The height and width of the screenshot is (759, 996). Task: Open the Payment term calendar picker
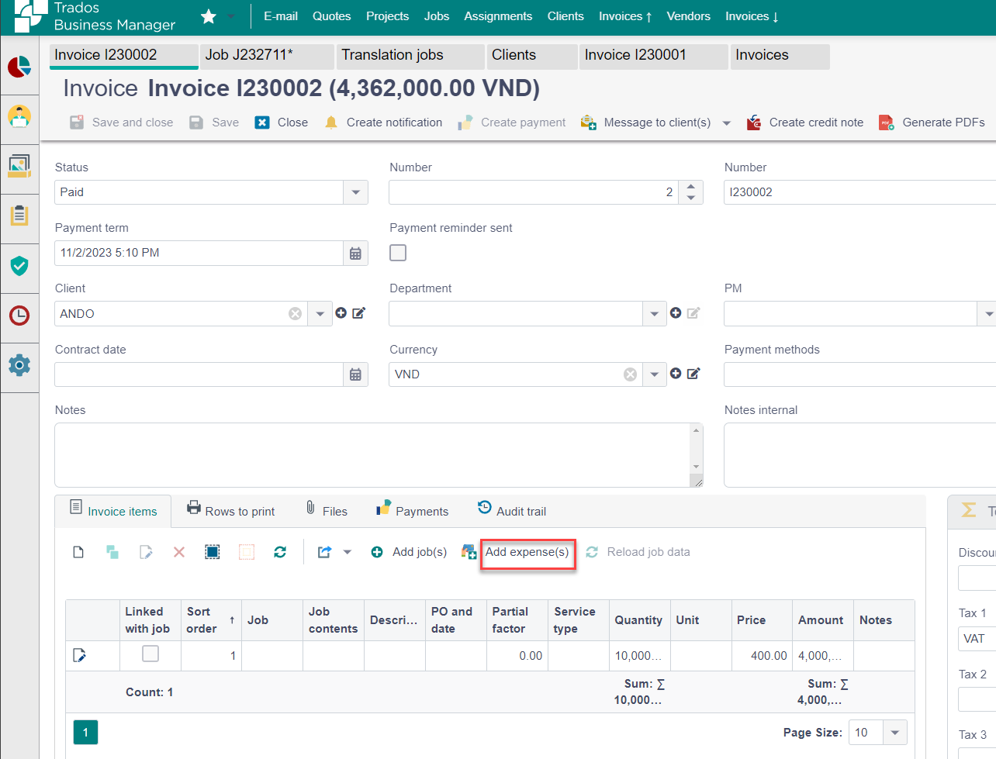[x=355, y=254]
